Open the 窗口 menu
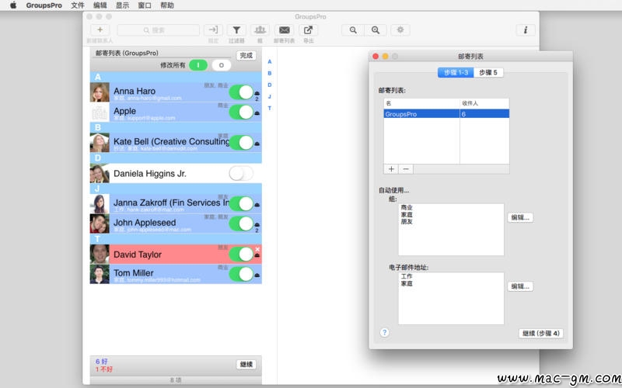The height and width of the screenshot is (388, 622). pos(145,5)
